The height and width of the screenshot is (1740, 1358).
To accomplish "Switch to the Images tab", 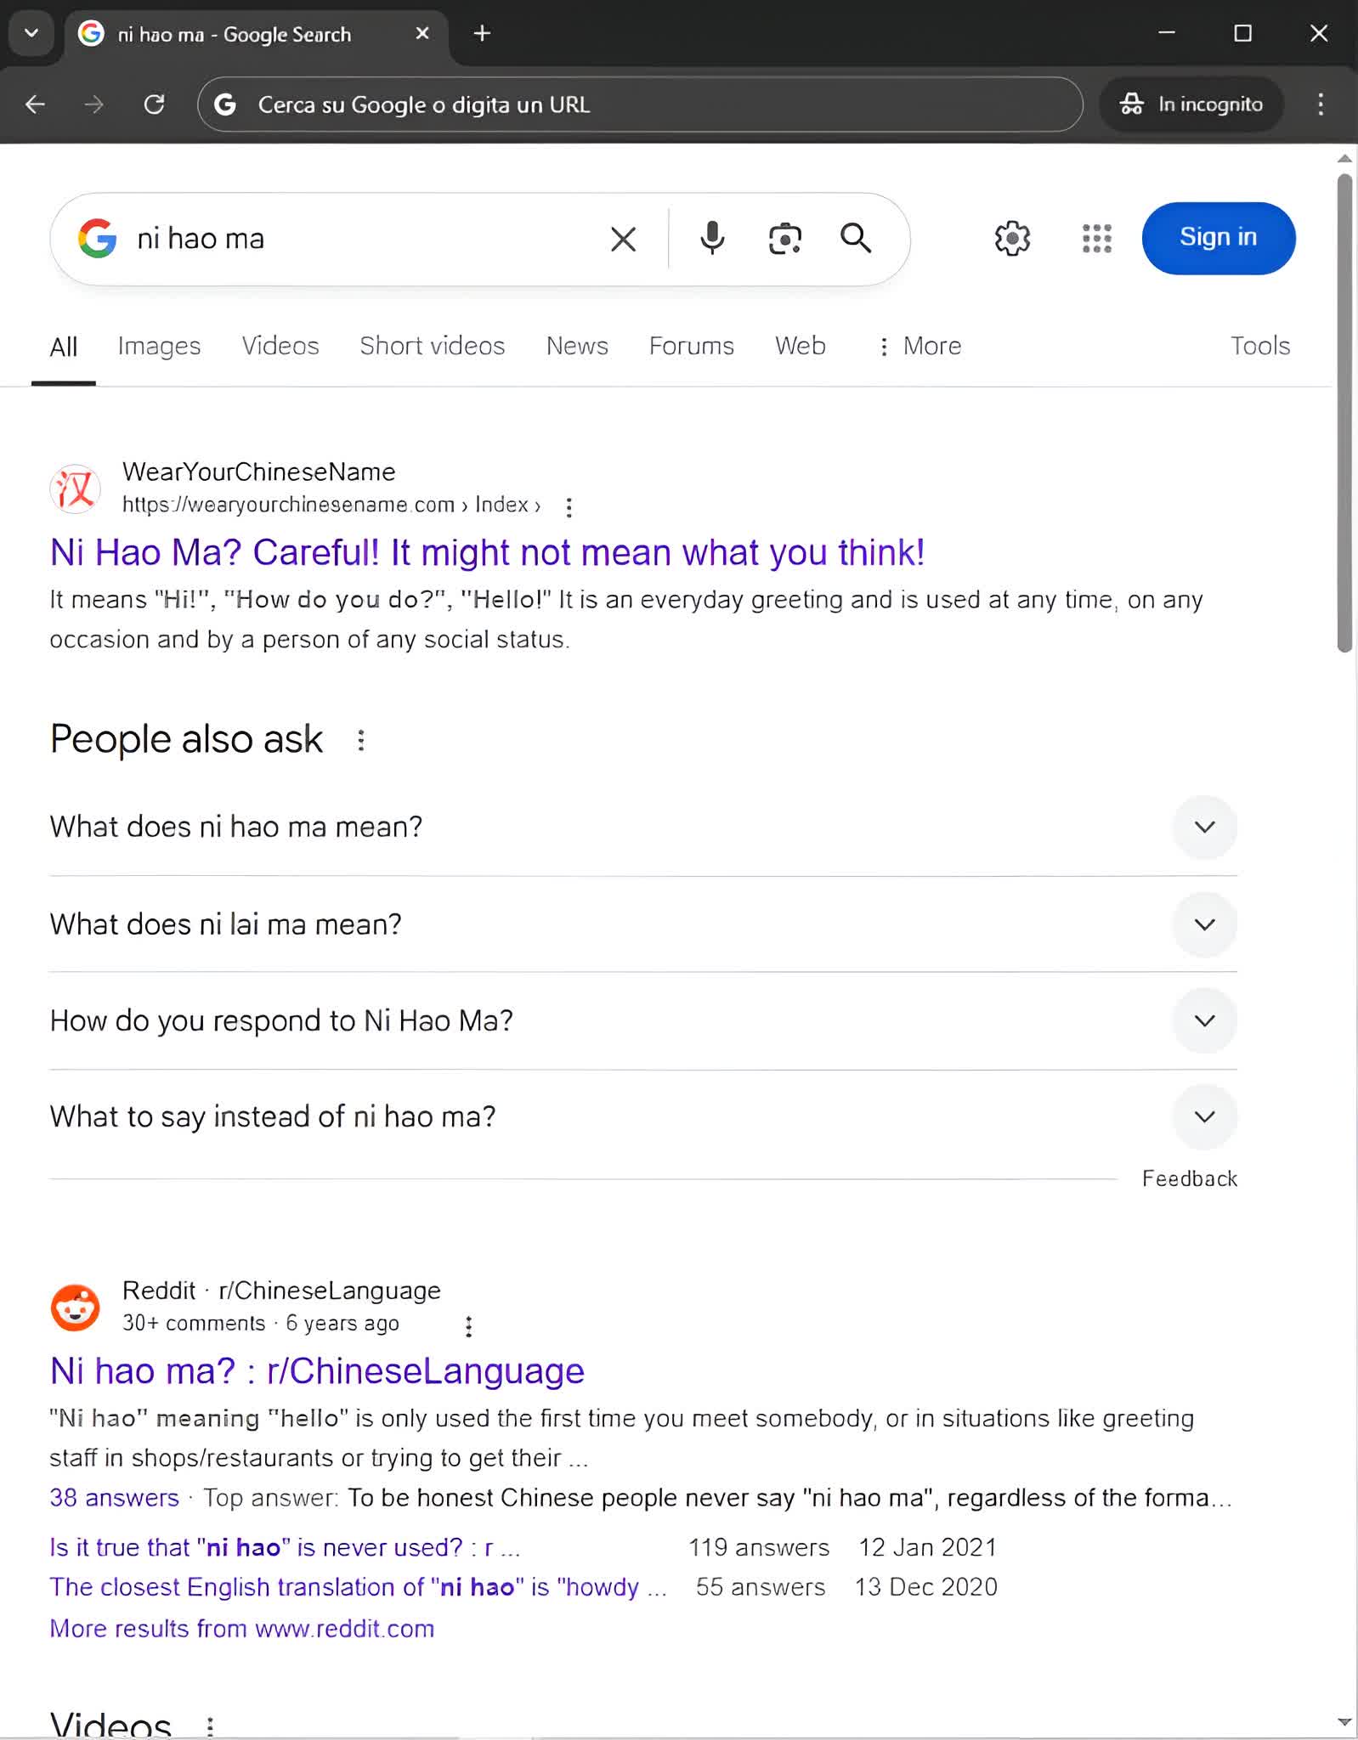I will tap(159, 346).
